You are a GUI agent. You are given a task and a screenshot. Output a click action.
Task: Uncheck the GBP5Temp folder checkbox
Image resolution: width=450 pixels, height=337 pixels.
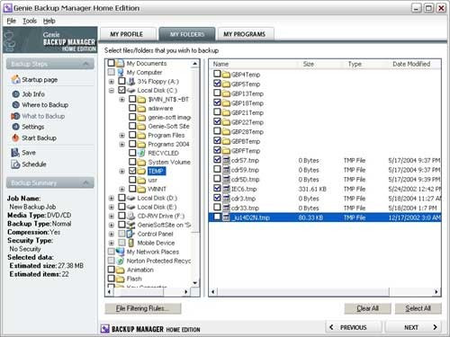(x=217, y=83)
